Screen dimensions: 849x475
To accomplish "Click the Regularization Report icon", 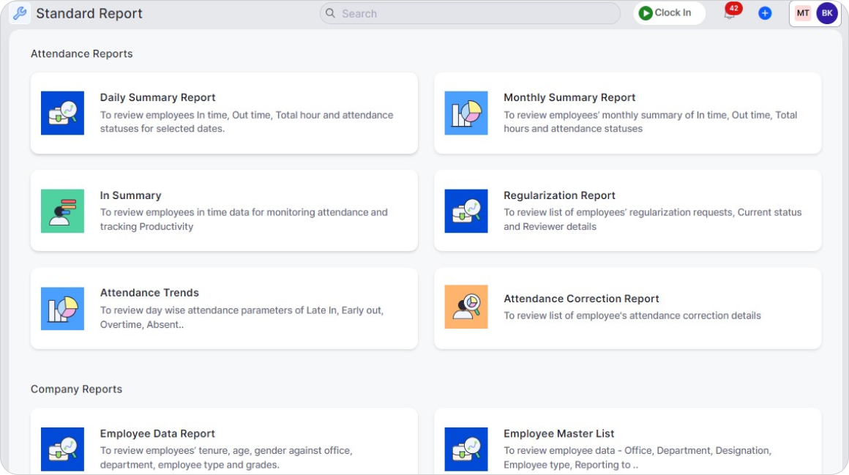I will click(x=466, y=211).
